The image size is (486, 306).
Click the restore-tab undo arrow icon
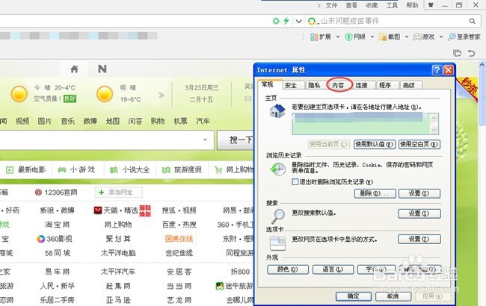point(472,53)
